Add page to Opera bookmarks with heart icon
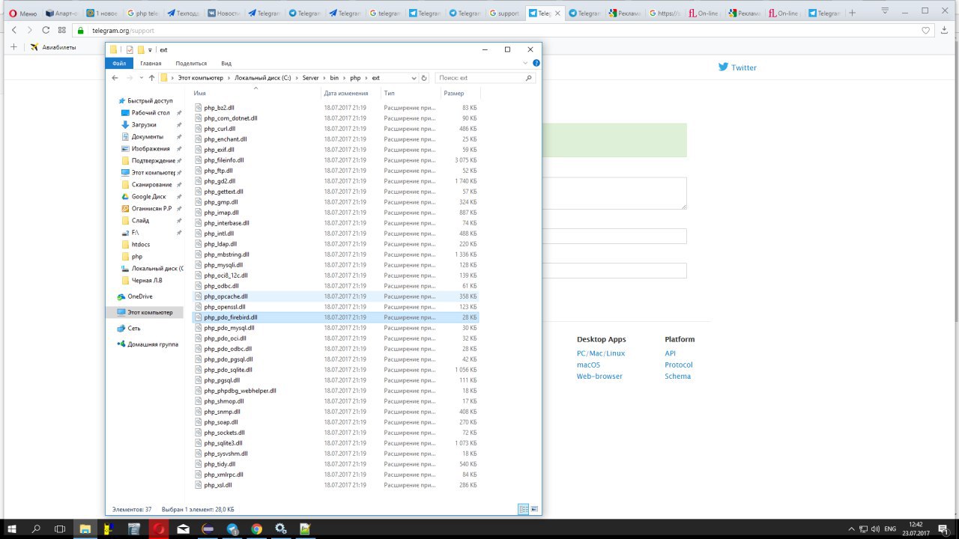The image size is (959, 539). pyautogui.click(x=926, y=30)
